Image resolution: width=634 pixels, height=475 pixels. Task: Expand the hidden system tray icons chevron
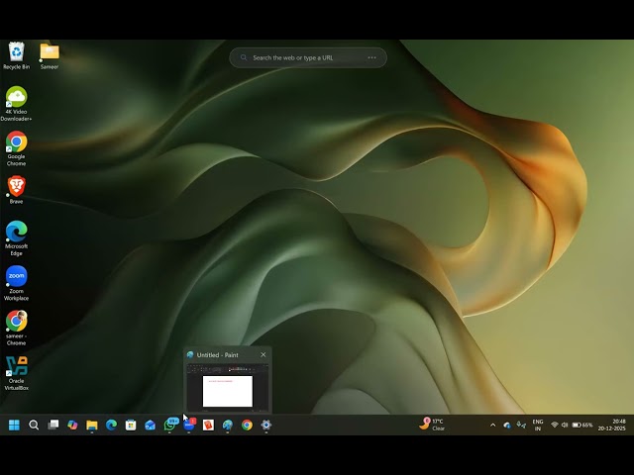click(x=492, y=426)
